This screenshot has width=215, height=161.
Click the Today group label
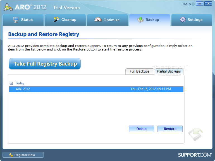coord(20,83)
